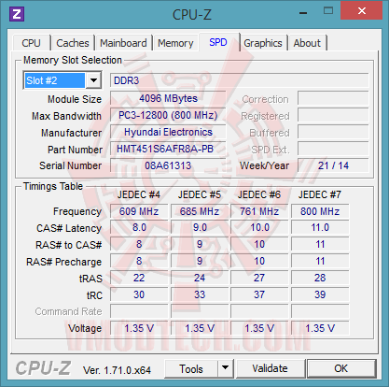Screen dimensions: 389x387
Task: Switch to the Caches tab
Action: (73, 43)
